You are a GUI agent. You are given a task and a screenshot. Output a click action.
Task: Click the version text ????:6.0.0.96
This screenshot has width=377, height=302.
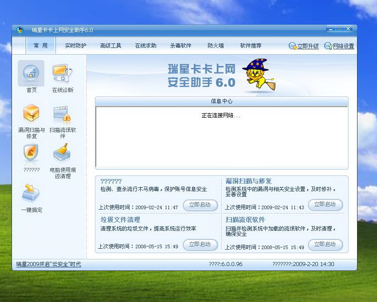pos(225,264)
